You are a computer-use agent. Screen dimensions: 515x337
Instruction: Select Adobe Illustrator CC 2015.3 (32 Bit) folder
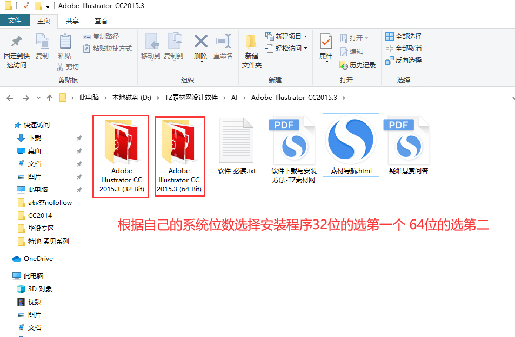point(121,156)
